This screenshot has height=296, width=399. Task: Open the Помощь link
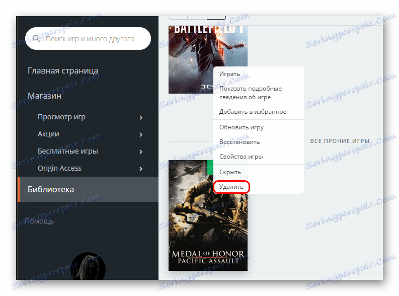point(39,221)
